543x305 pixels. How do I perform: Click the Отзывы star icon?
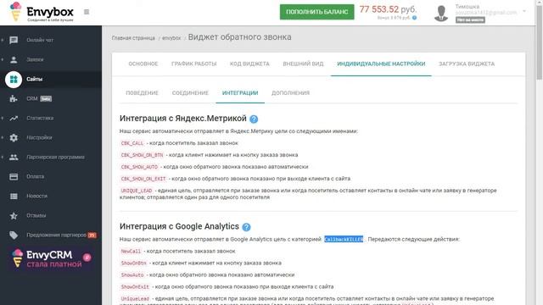tap(14, 216)
